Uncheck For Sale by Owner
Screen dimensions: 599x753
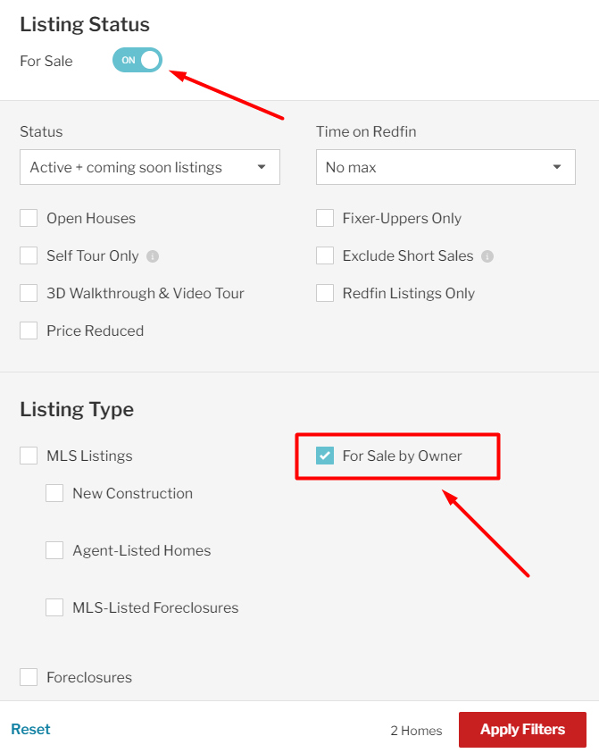click(325, 456)
